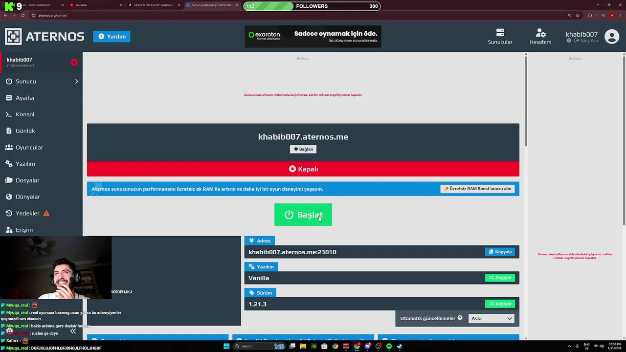Open the Otomatik güncellemeler dropdown
Image resolution: width=626 pixels, height=352 pixels.
click(492, 318)
